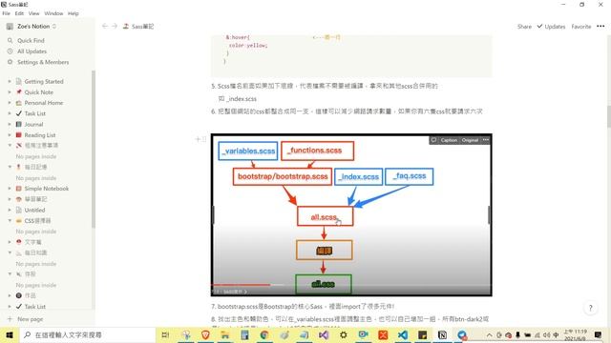Click the taskbar clock showing 11:19
The height and width of the screenshot is (343, 611).
pyautogui.click(x=575, y=334)
